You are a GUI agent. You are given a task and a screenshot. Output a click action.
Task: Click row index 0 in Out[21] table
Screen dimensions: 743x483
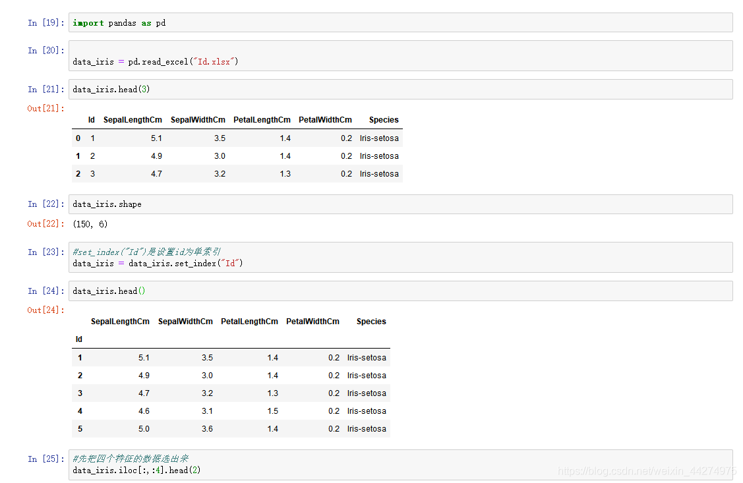click(x=78, y=138)
